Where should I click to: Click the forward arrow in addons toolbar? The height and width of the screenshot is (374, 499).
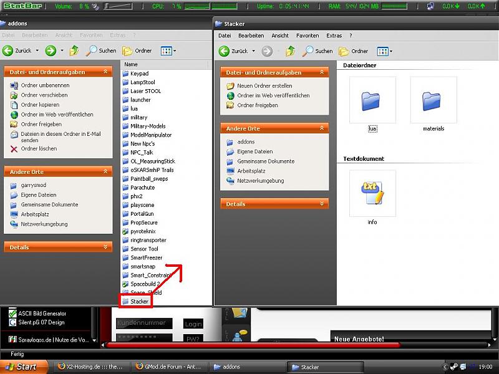pos(51,50)
